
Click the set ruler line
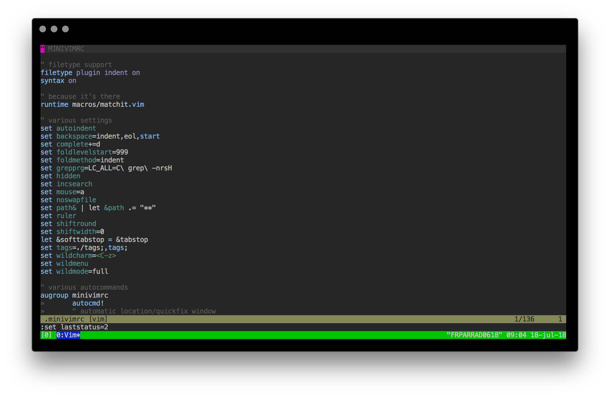[58, 216]
